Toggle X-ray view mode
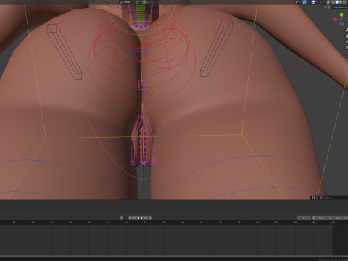Viewport: 348px width, 261px height. [328, 2]
